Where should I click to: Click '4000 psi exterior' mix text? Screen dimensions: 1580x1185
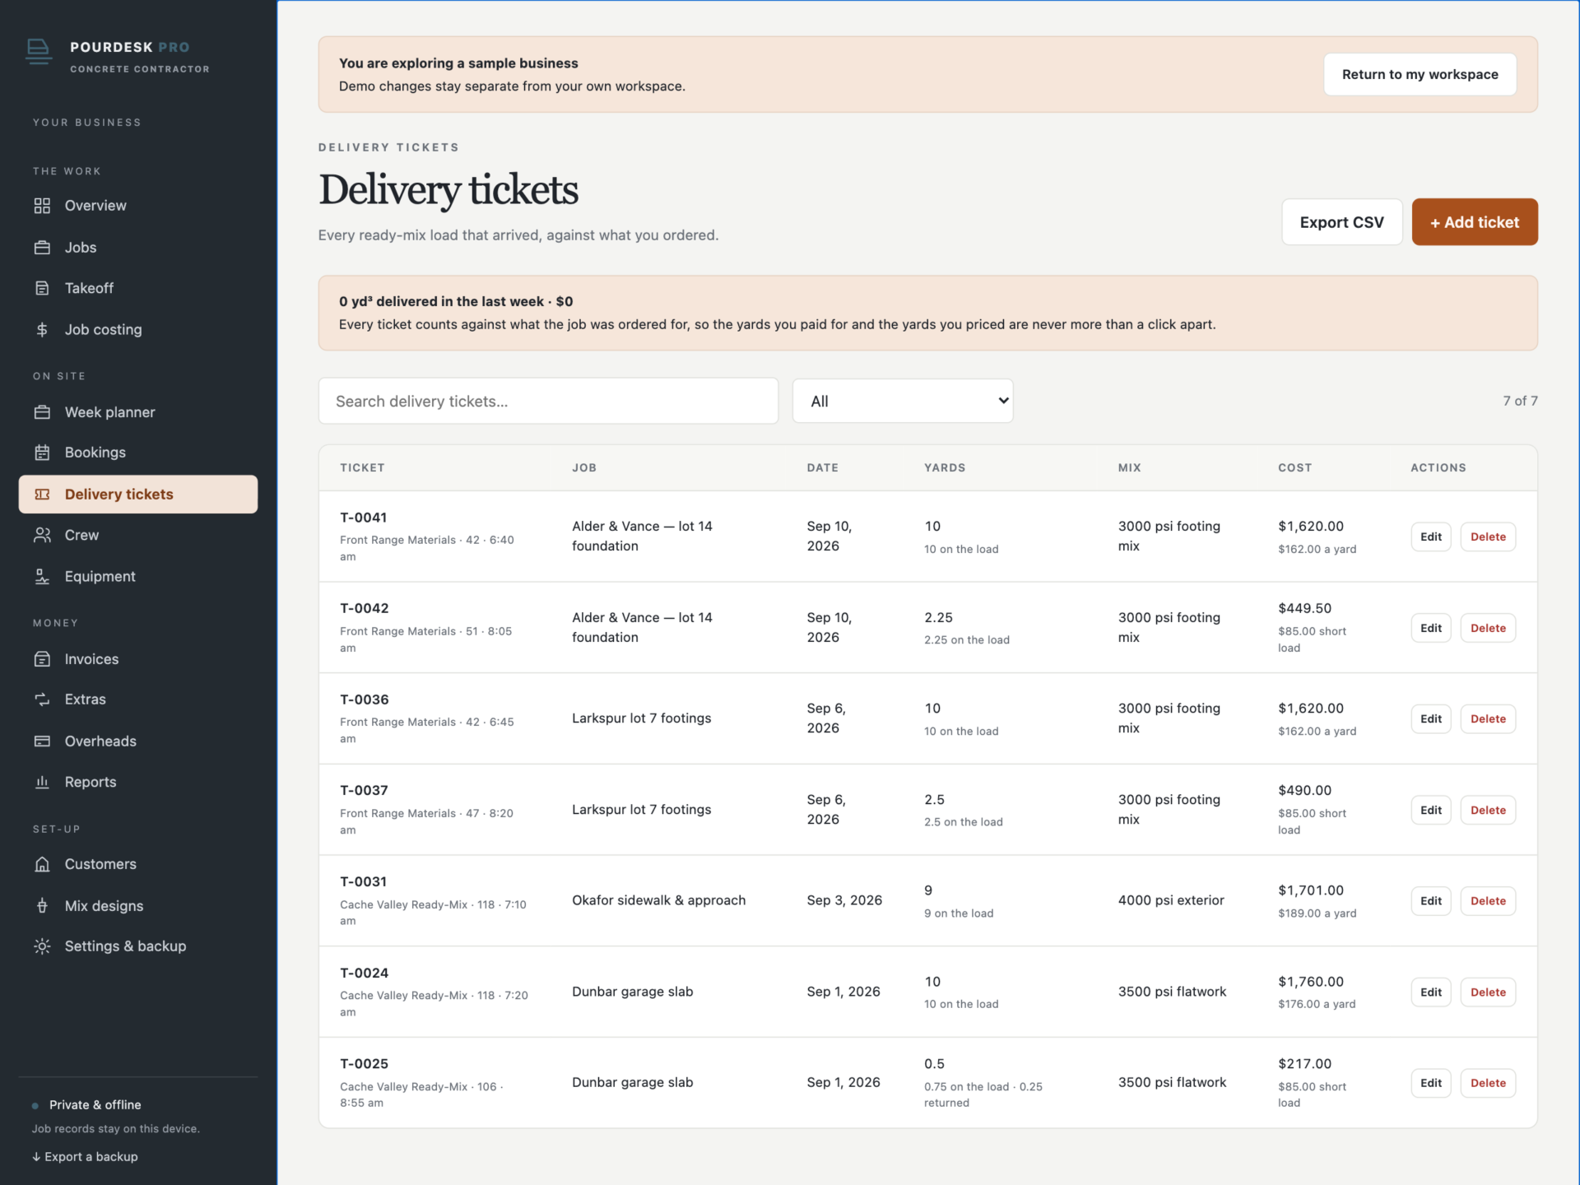(1170, 900)
